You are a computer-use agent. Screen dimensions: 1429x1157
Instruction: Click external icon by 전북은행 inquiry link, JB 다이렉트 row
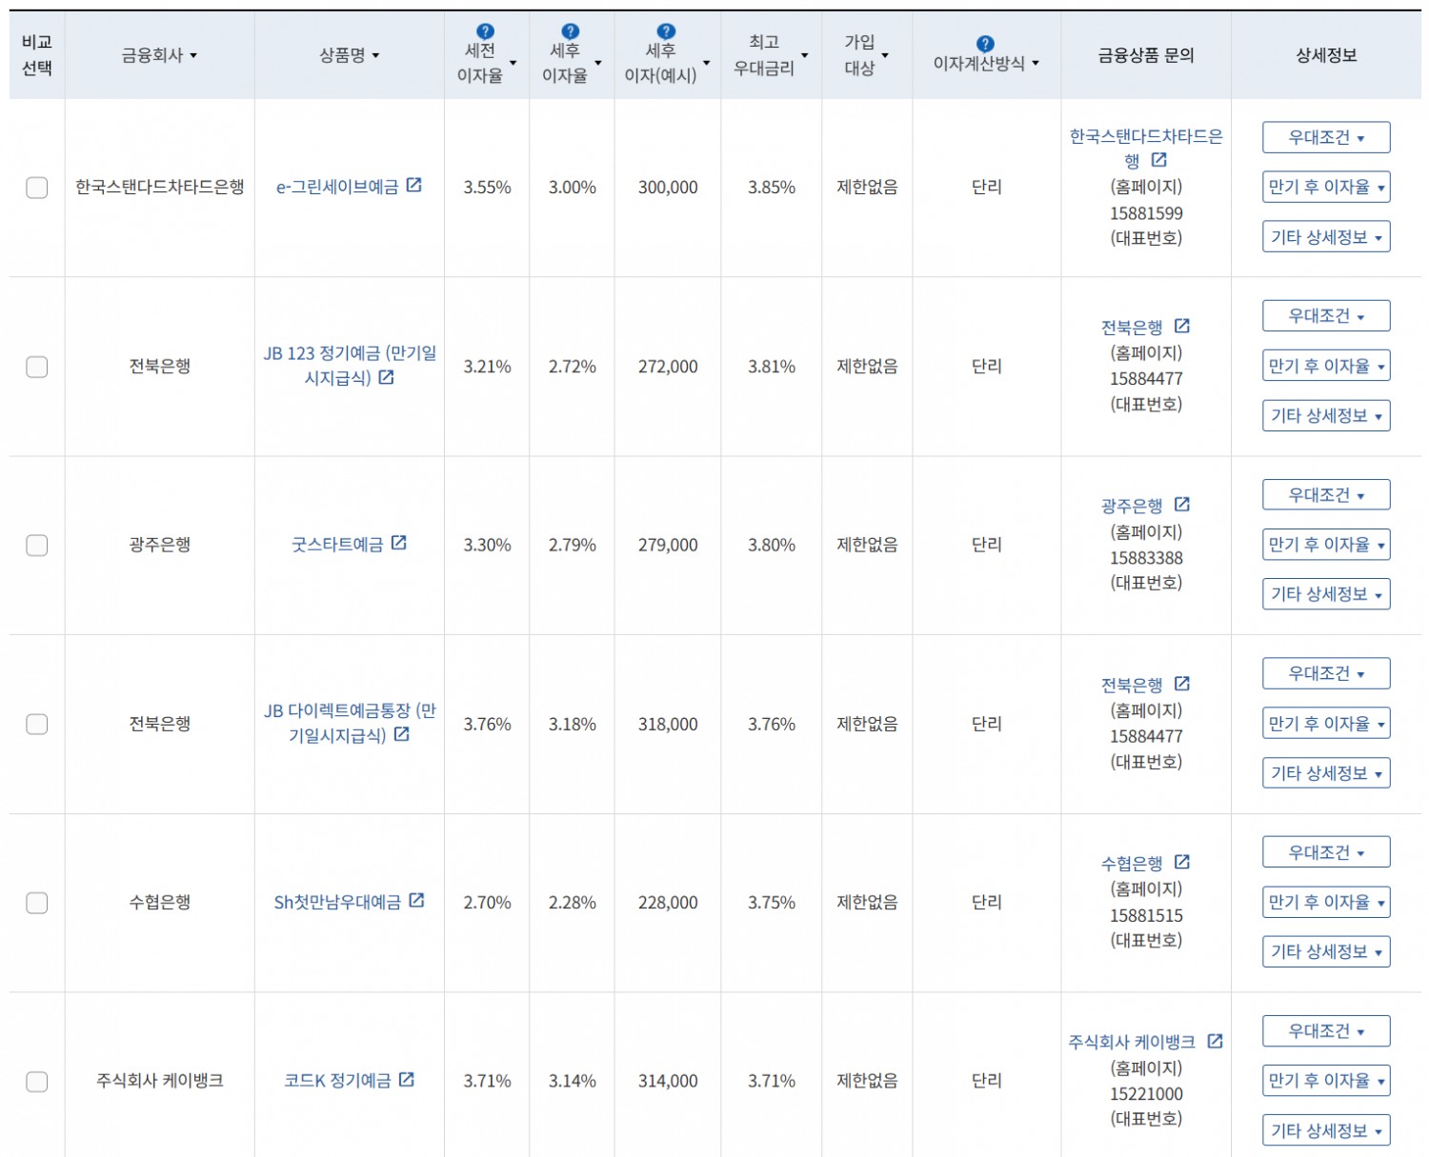tap(1182, 683)
